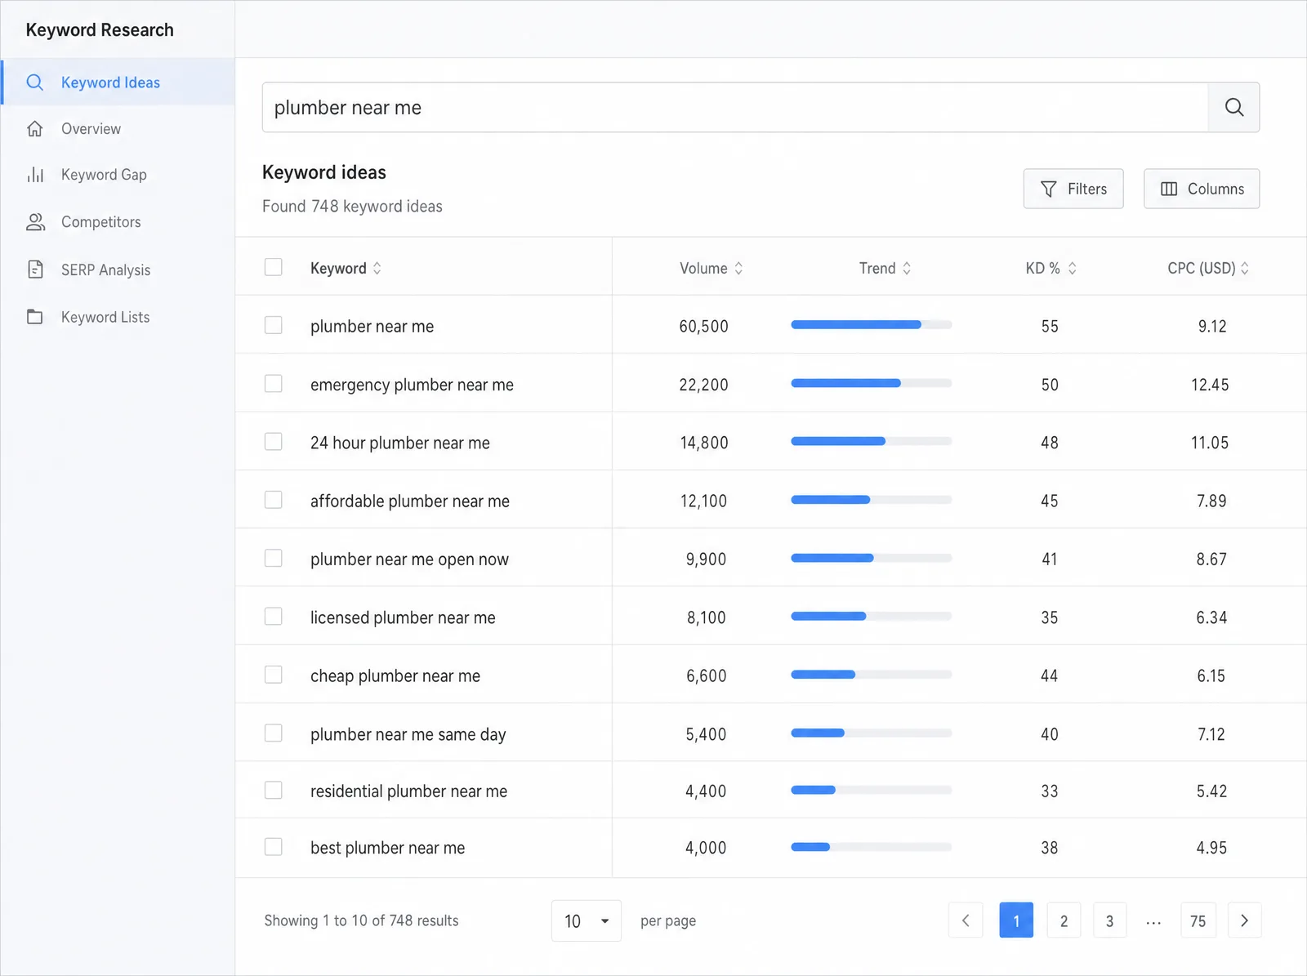Click the folder icon for Keyword Lists
Image resolution: width=1307 pixels, height=976 pixels.
(x=34, y=317)
